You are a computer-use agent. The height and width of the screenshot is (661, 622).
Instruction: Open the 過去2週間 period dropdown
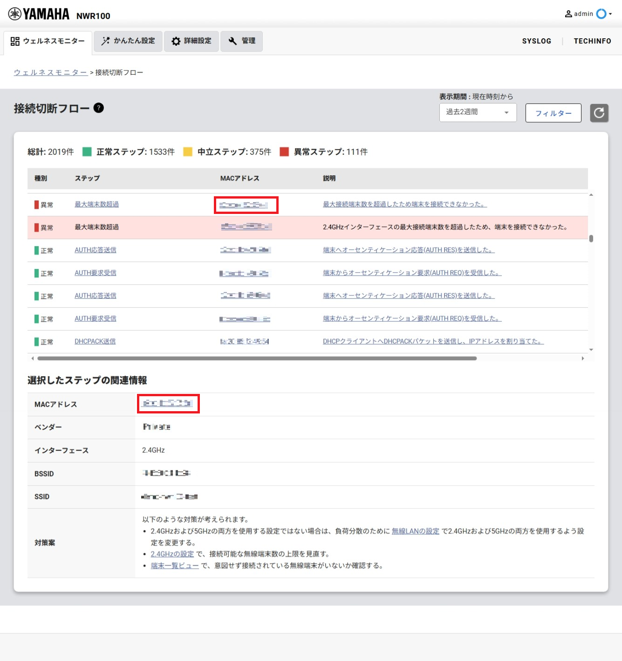pyautogui.click(x=478, y=112)
